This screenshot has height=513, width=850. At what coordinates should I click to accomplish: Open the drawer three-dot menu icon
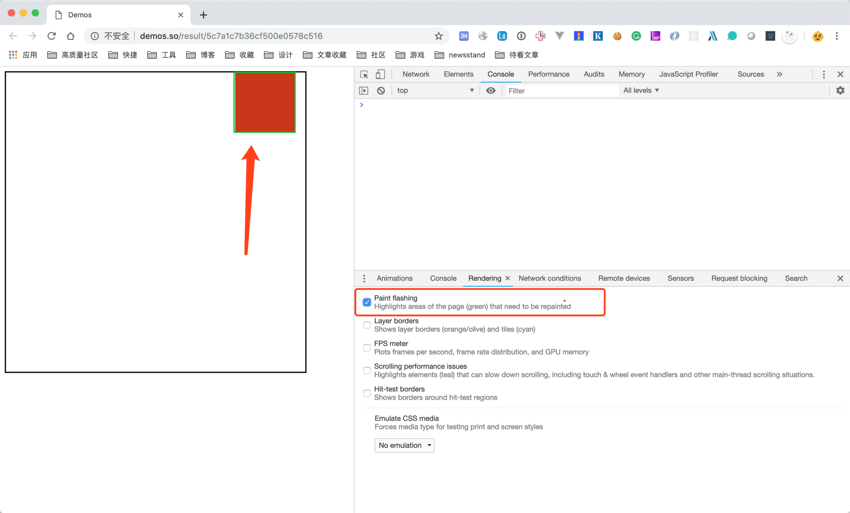pos(364,278)
